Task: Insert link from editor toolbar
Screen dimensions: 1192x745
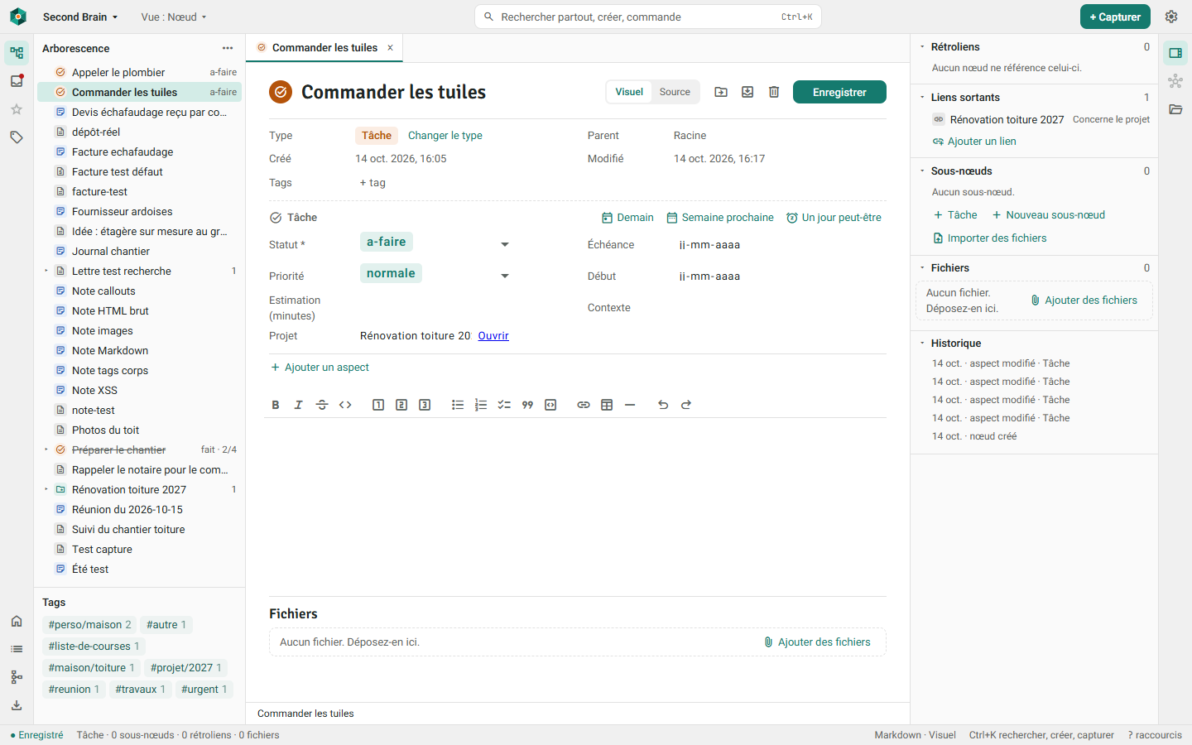Action: click(x=584, y=405)
